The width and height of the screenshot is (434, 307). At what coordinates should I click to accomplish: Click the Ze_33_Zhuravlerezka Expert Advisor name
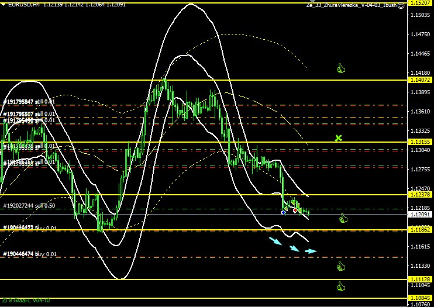coord(351,5)
